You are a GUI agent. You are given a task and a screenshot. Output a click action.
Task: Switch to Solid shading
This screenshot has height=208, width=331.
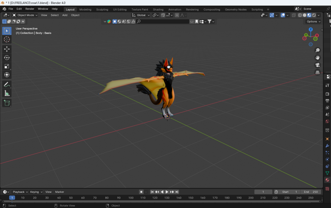pos(305,15)
